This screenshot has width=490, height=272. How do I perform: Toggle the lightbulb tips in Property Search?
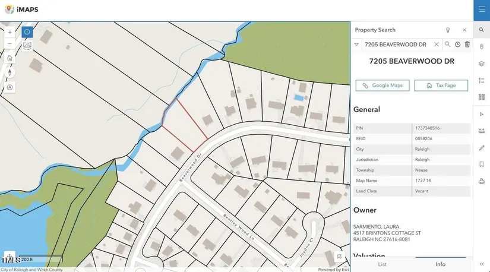click(x=448, y=30)
